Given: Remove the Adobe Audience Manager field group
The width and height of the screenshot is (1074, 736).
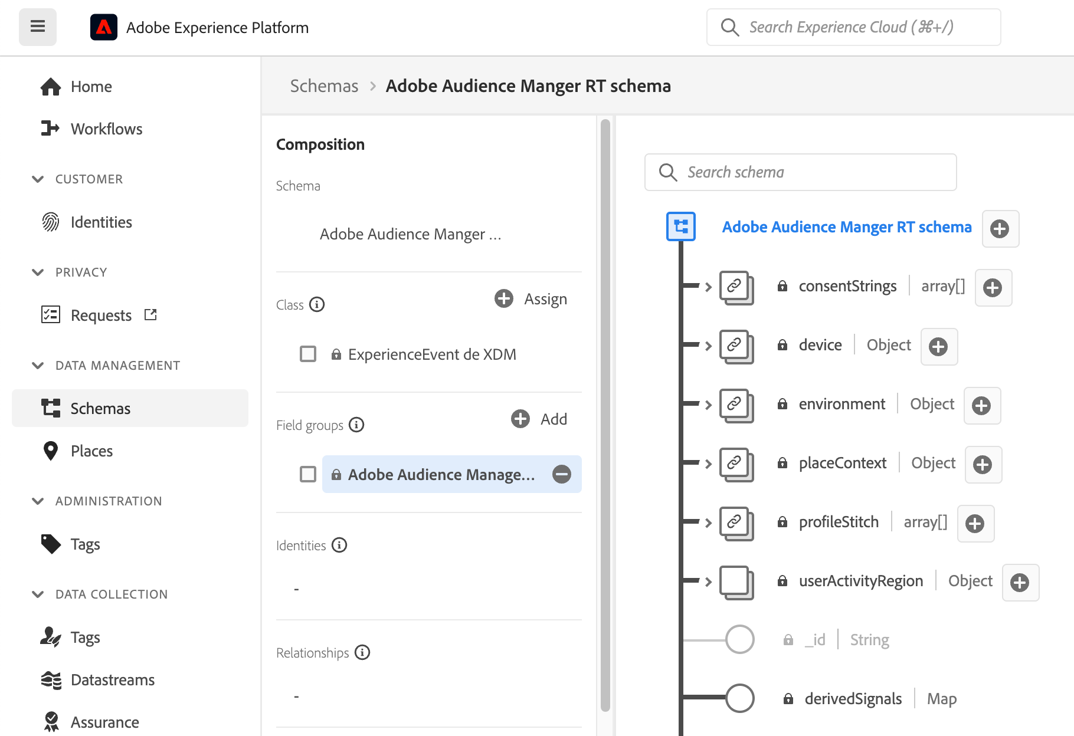Looking at the screenshot, I should (x=561, y=474).
